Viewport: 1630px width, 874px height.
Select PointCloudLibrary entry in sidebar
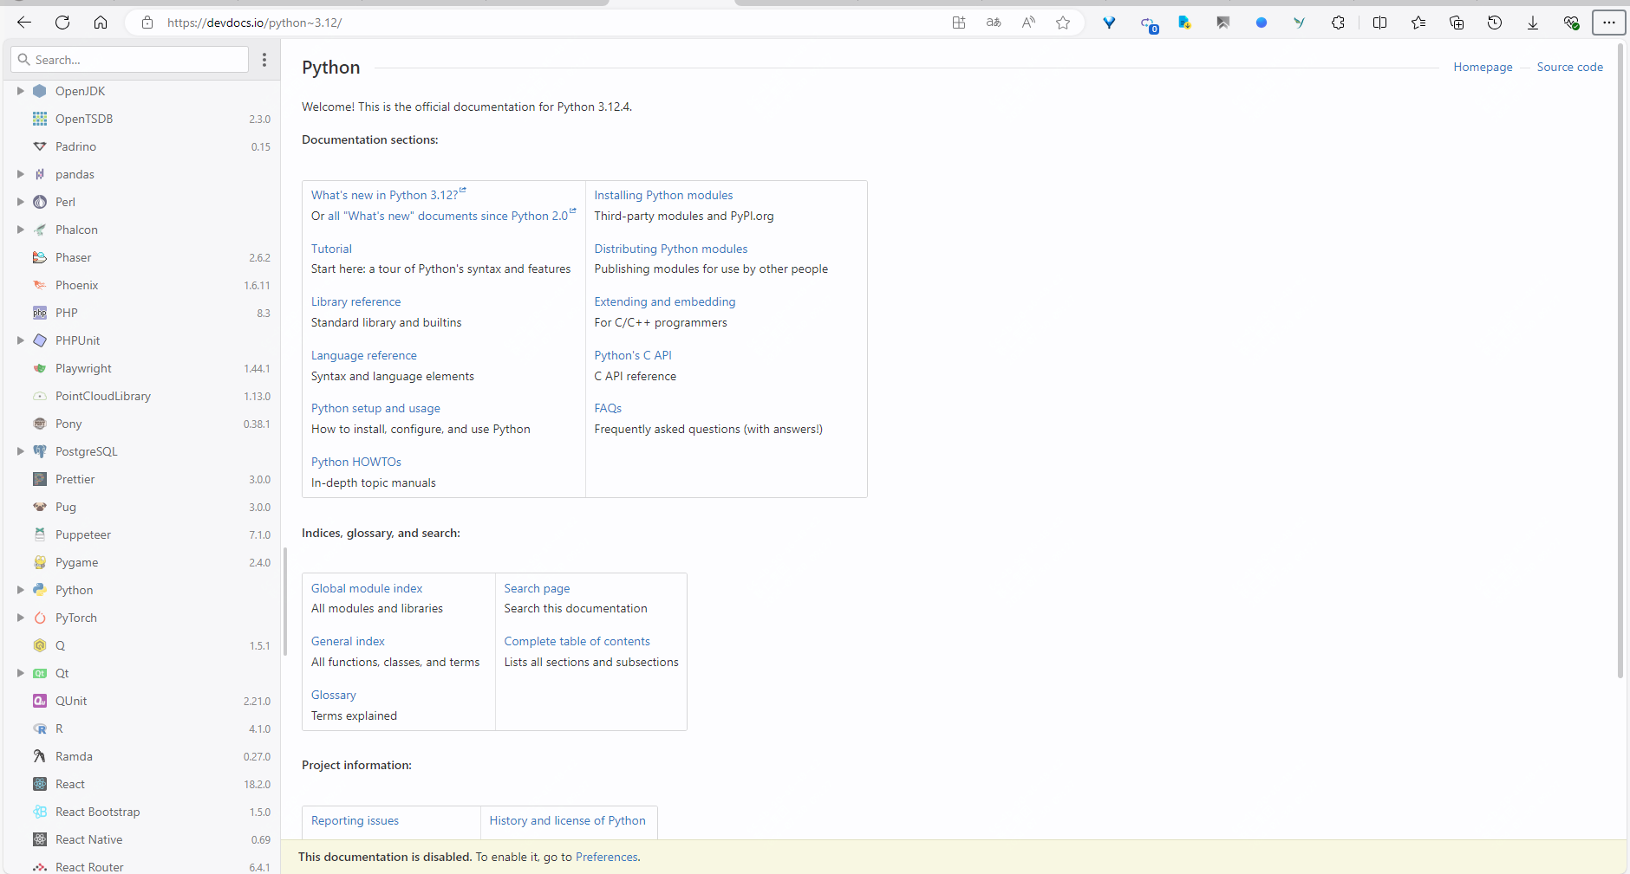click(141, 396)
